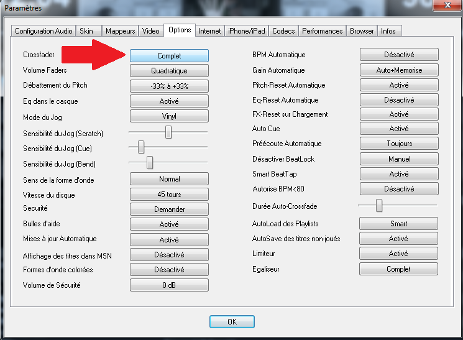Toggle Smart BeatTap setting
Image resolution: width=463 pixels, height=340 pixels.
[399, 173]
